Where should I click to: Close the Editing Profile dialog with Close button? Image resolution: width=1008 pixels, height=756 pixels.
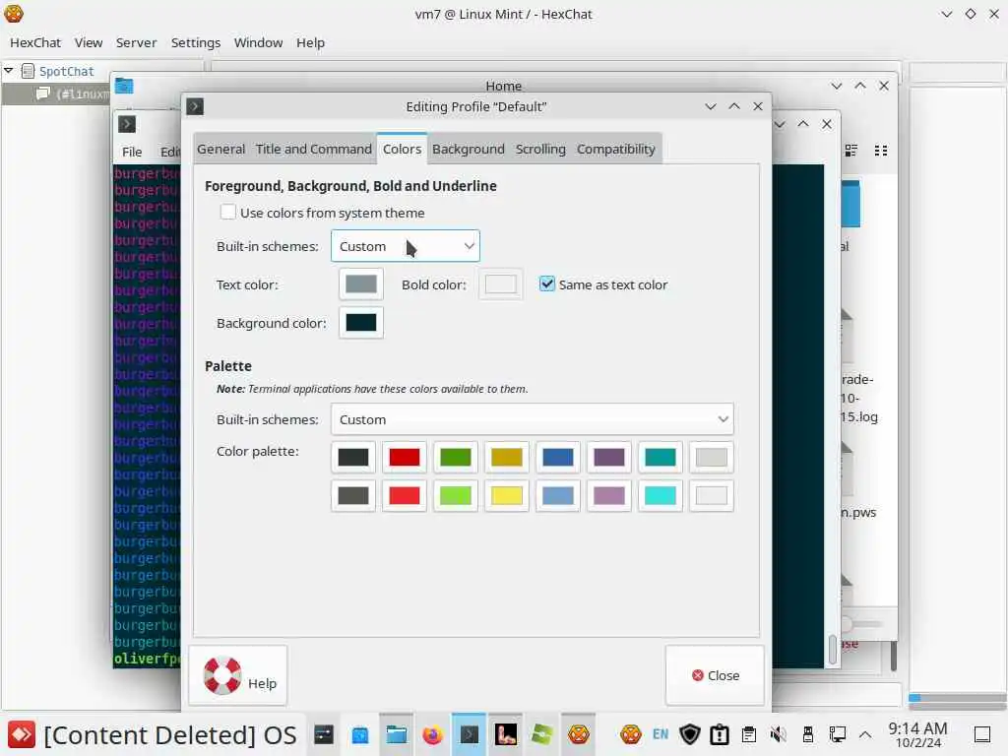coord(715,675)
